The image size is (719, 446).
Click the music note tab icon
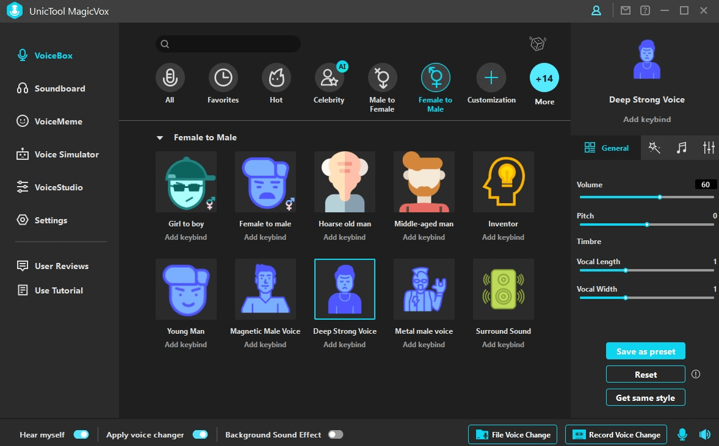point(682,148)
